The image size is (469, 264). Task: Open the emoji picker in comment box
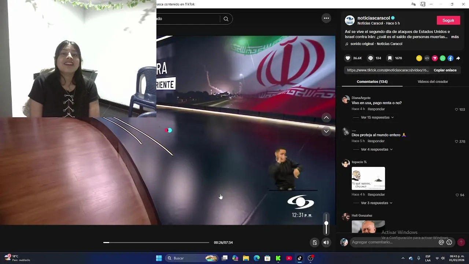point(449,242)
